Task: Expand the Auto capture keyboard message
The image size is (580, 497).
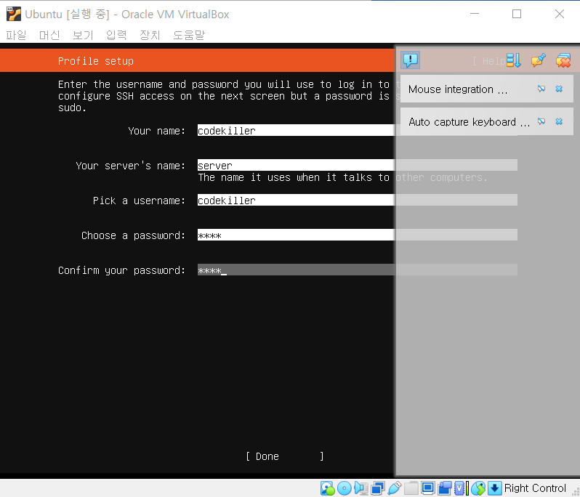Action: (x=469, y=121)
